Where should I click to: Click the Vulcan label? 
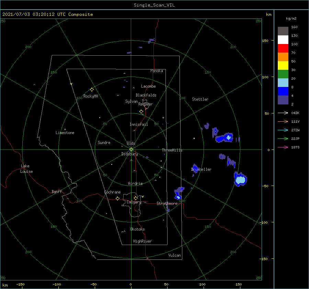point(174,255)
